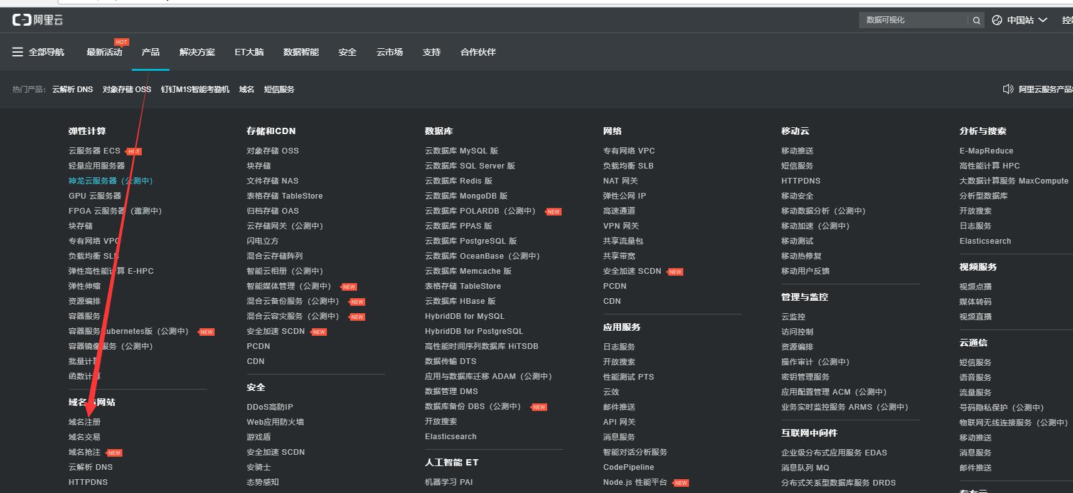Open 归档存储 OAS link

pyautogui.click(x=272, y=211)
